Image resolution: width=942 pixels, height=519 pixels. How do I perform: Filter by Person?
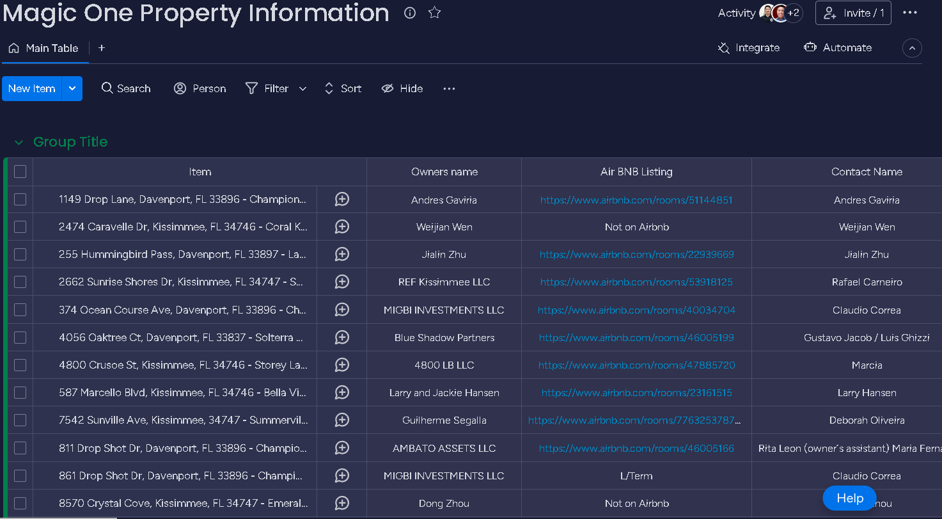click(x=200, y=89)
